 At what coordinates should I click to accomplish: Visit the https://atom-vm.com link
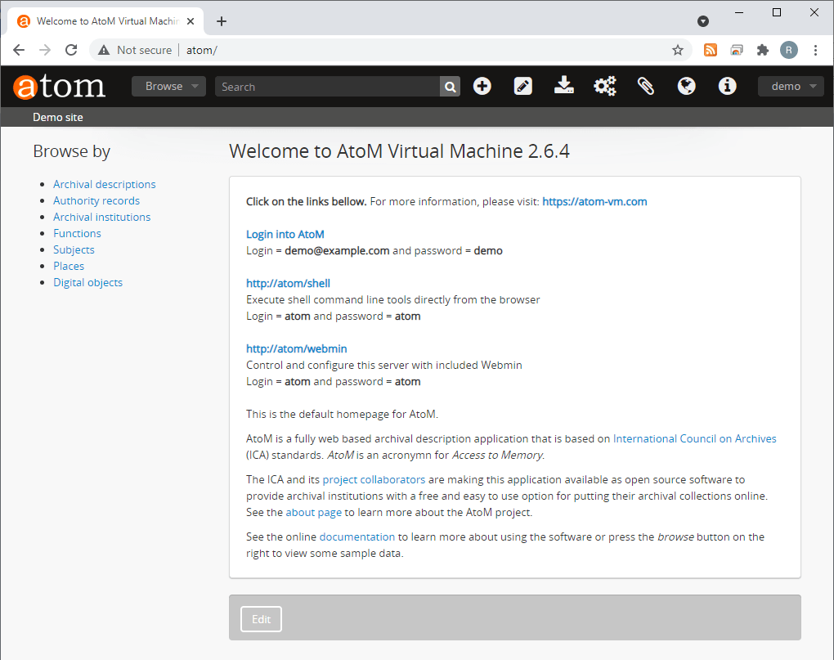click(594, 201)
